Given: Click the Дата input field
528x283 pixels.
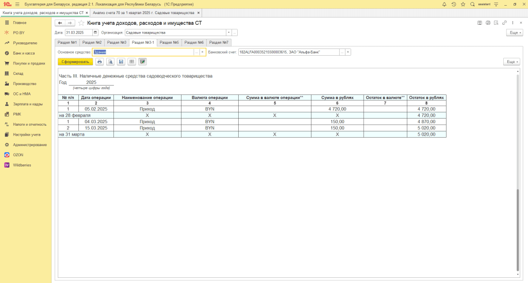Looking at the screenshot, I should point(78,32).
